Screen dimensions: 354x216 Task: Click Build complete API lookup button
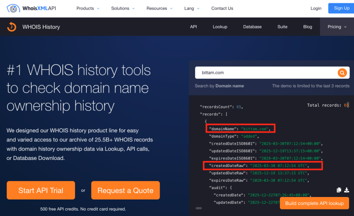pyautogui.click(x=314, y=203)
